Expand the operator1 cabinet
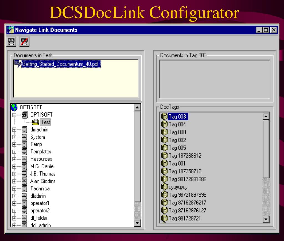 tap(14, 203)
